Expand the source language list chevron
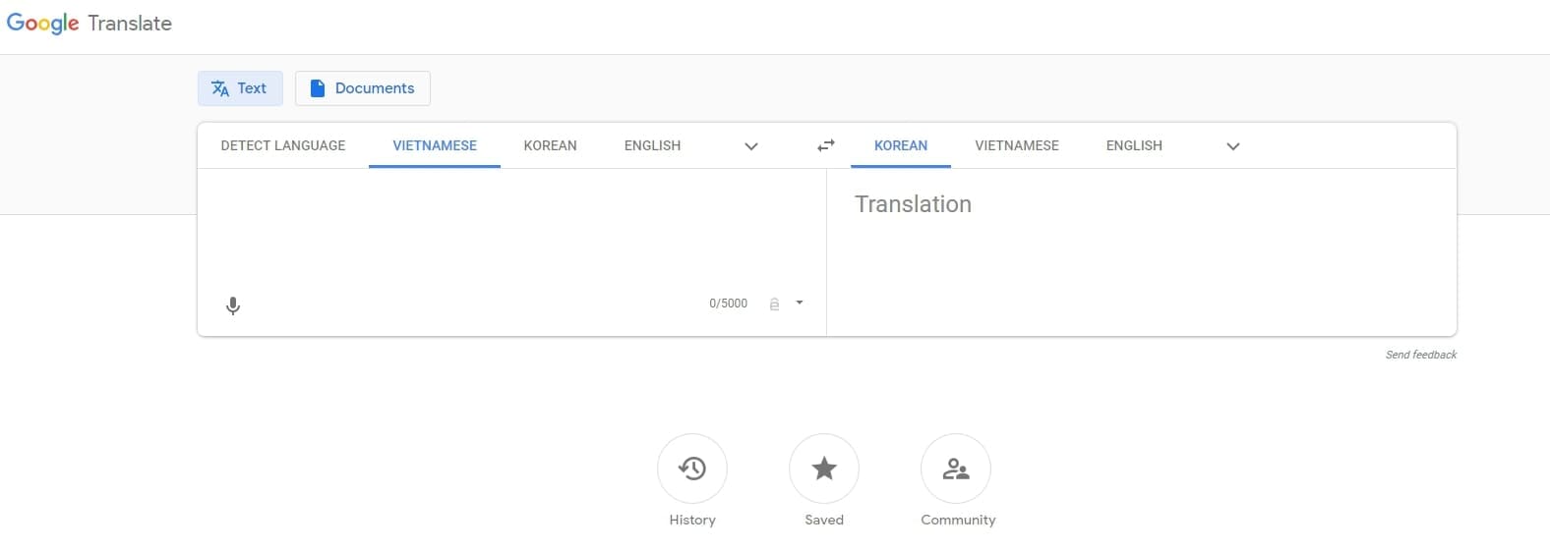This screenshot has width=1550, height=552. pos(751,146)
